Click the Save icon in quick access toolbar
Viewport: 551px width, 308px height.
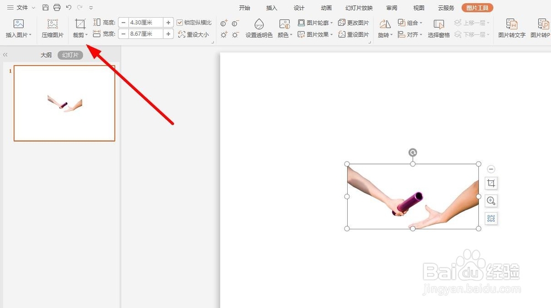tap(45, 7)
